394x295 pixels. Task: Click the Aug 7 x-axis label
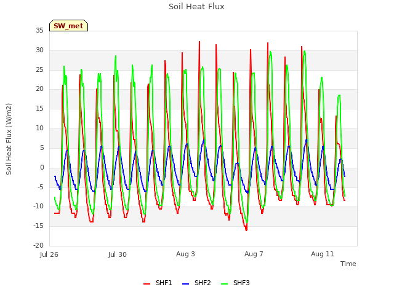click(x=254, y=254)
